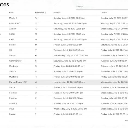Image resolution: width=128 pixels, height=128 pixels.
Task: Click detection count 14
Action: point(36,18)
